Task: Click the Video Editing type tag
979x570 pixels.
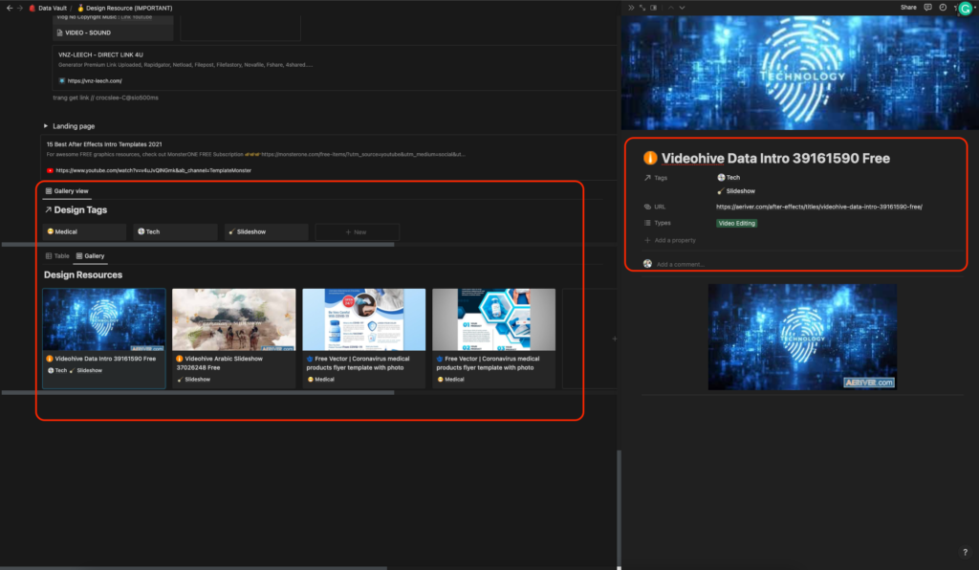Action: point(736,223)
